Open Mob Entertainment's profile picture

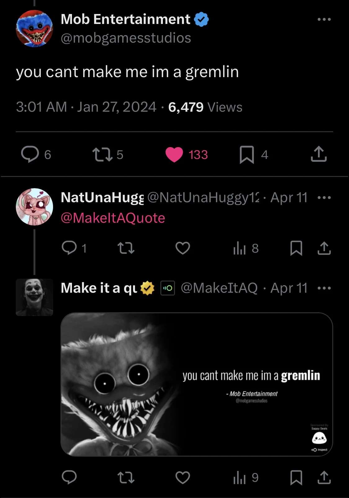(x=34, y=29)
